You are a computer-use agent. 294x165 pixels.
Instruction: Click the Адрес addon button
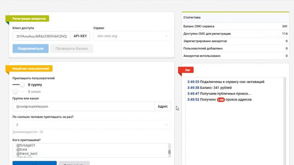click(x=163, y=106)
